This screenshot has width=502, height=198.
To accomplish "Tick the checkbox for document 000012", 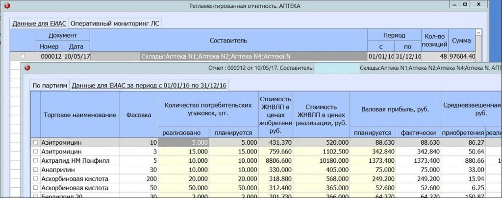I will 23,56.
